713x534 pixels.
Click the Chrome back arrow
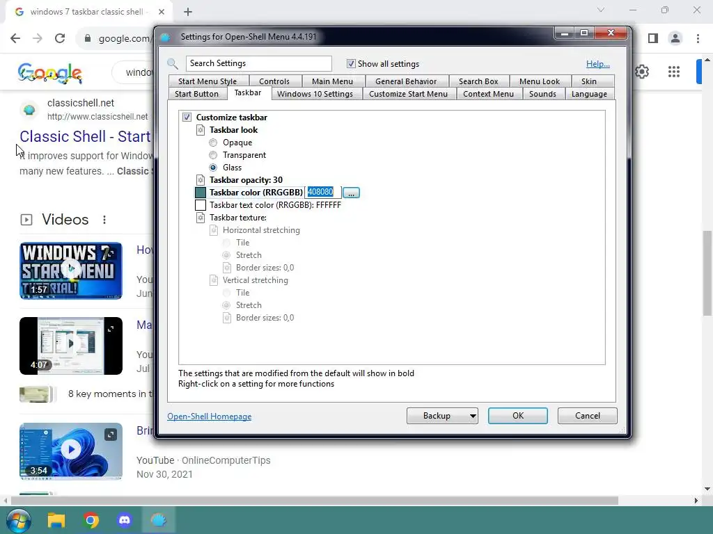(x=15, y=38)
